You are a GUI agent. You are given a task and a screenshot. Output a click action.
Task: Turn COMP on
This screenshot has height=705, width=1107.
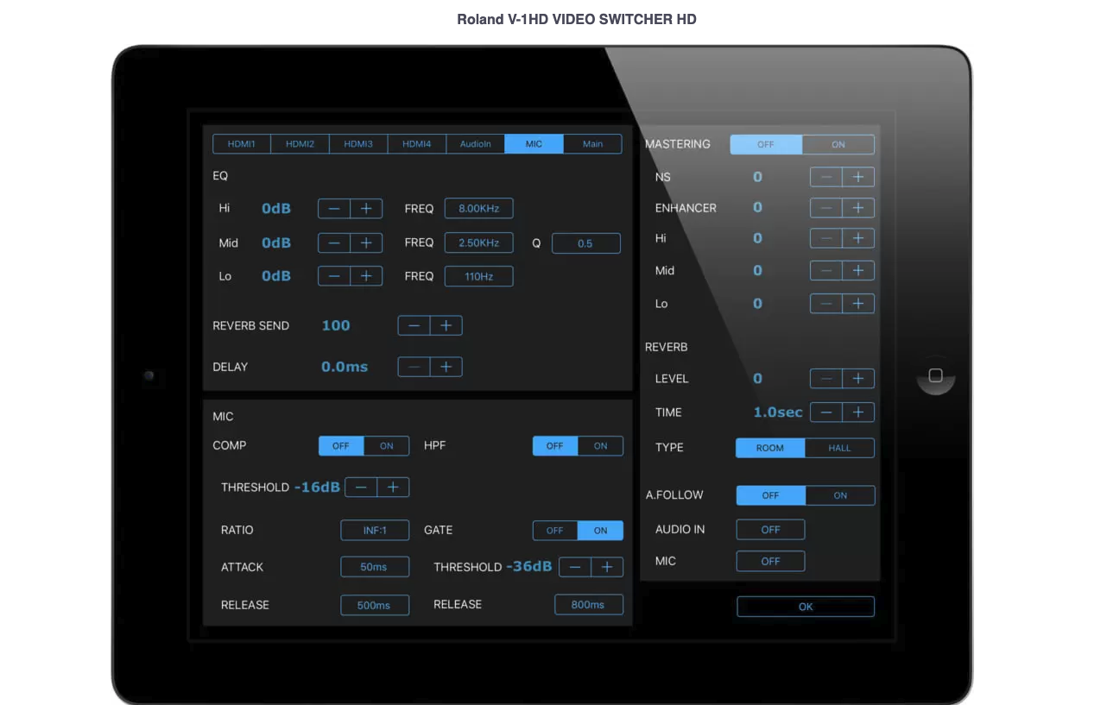[x=387, y=446]
